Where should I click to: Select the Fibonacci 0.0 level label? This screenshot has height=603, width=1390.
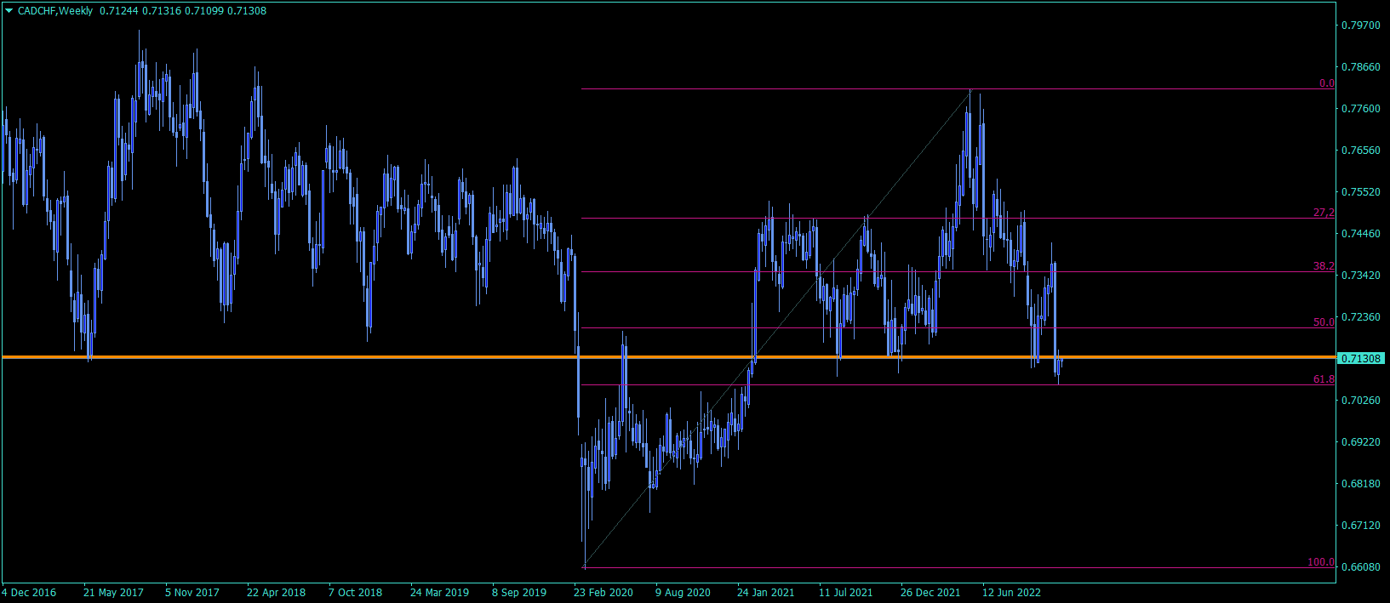tap(1326, 83)
